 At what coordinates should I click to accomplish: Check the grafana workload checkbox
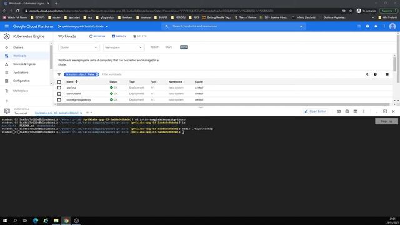tap(59, 87)
